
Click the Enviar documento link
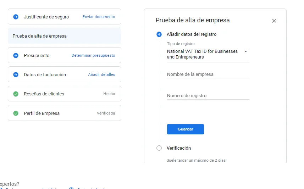[x=99, y=17]
